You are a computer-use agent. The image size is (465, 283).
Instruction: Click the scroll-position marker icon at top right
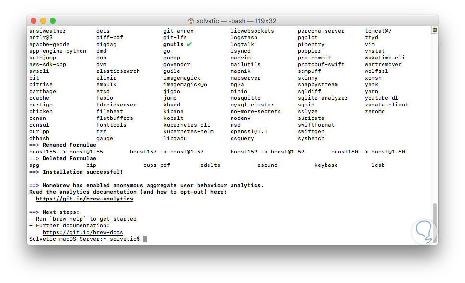tap(434, 30)
